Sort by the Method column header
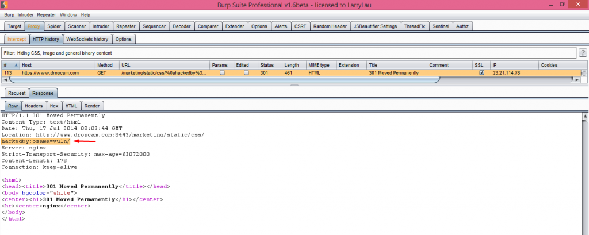Image resolution: width=589 pixels, height=235 pixels. (108, 66)
